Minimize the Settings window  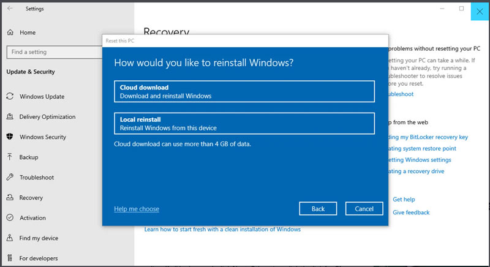(442, 9)
